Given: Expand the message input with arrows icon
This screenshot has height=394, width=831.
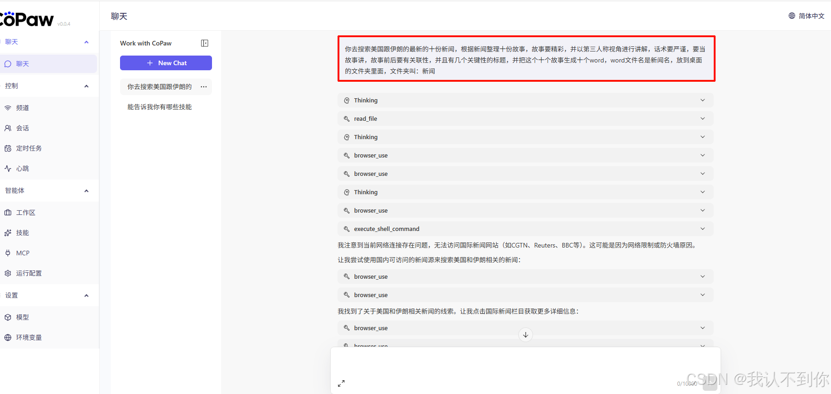Looking at the screenshot, I should [x=341, y=383].
